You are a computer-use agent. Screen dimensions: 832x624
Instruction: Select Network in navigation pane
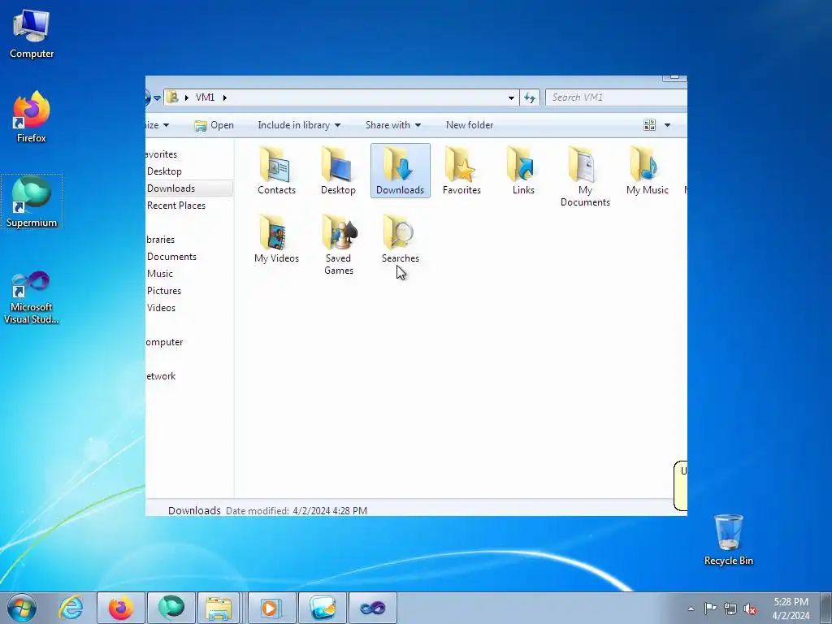coord(161,376)
